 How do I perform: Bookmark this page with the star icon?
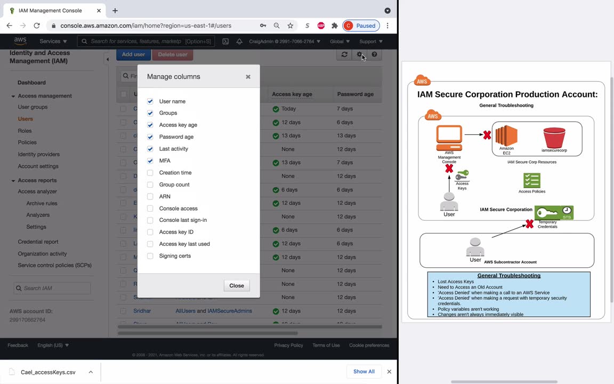click(290, 26)
